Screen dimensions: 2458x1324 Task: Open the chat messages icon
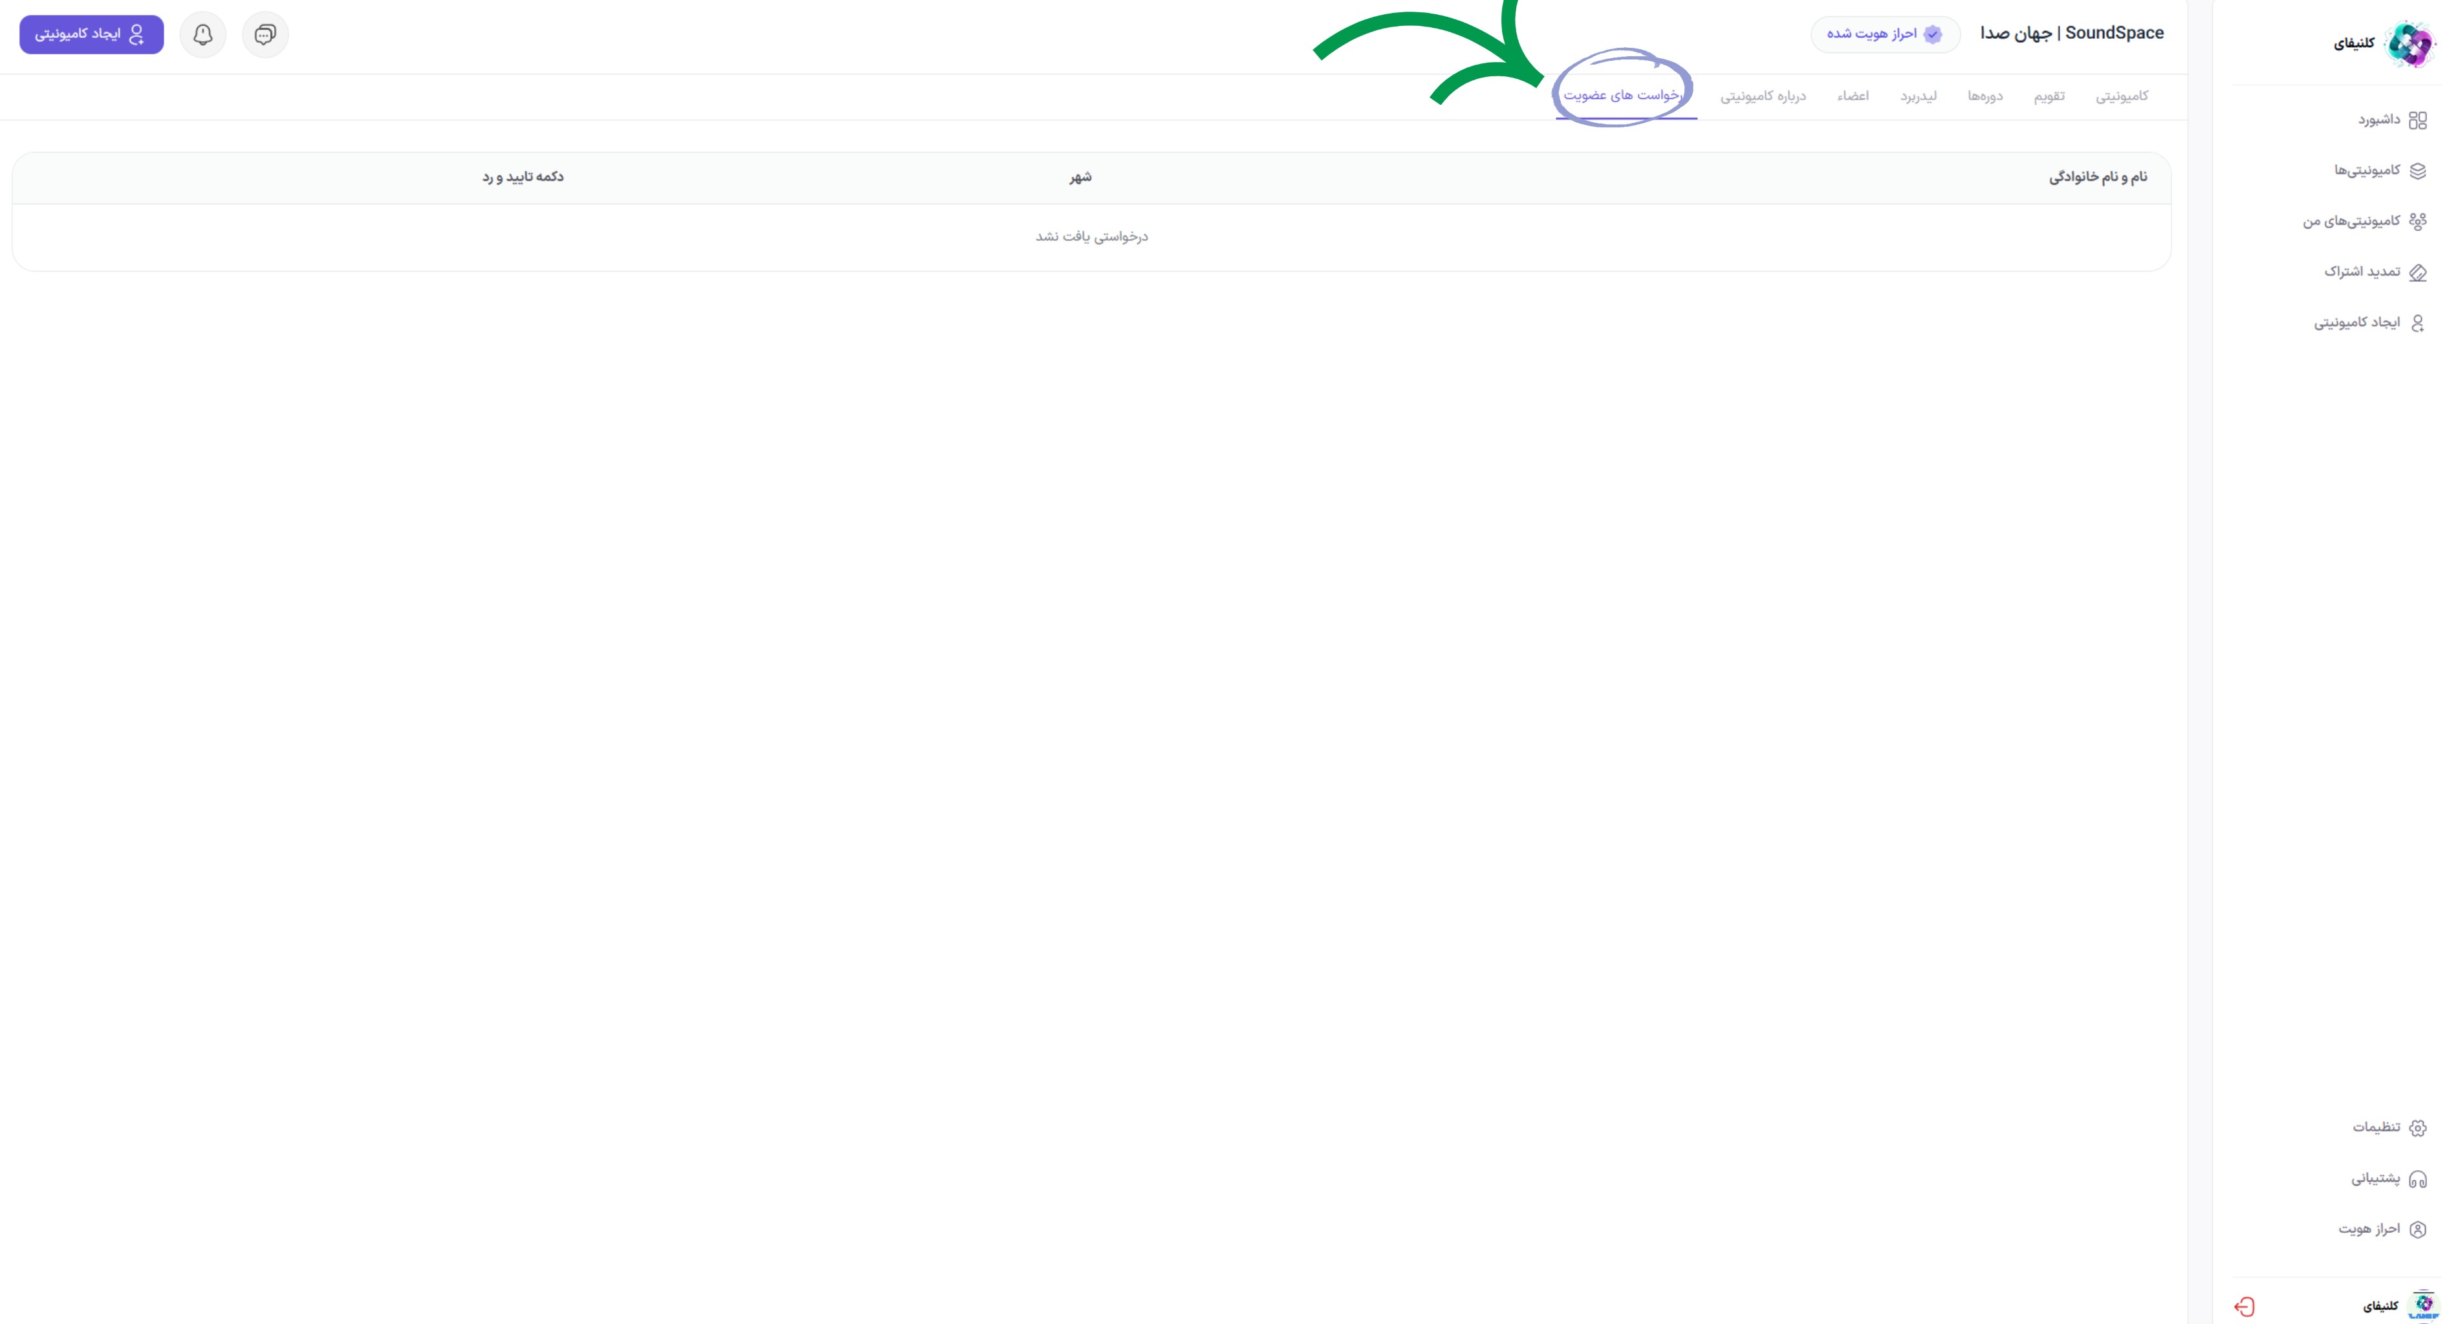click(x=265, y=34)
